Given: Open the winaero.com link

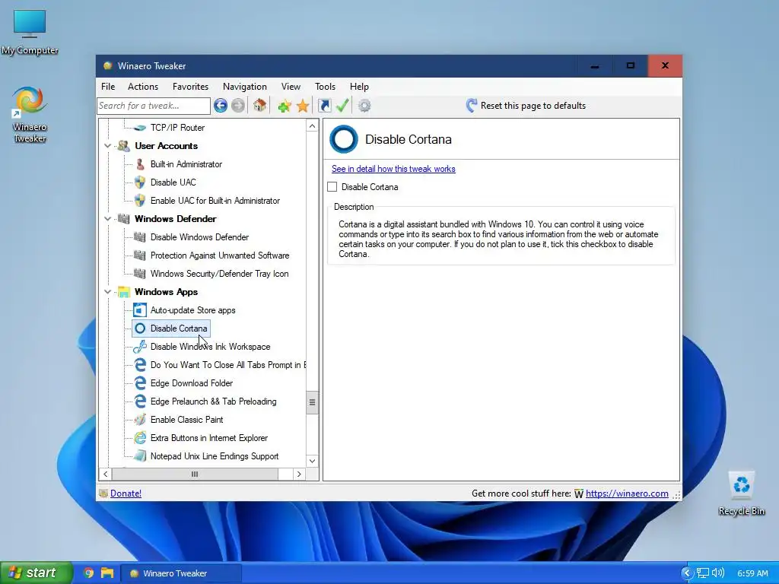Looking at the screenshot, I should click(x=627, y=493).
